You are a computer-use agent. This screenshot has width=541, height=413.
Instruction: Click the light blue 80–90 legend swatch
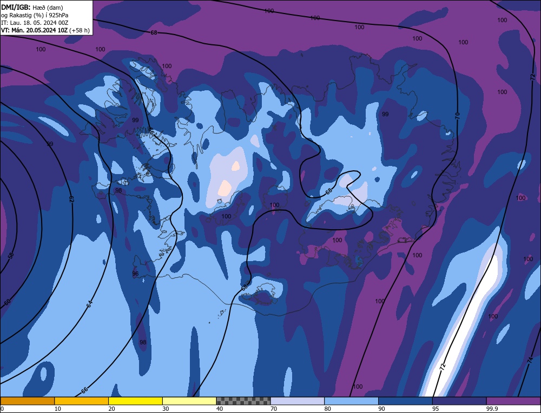point(351,401)
